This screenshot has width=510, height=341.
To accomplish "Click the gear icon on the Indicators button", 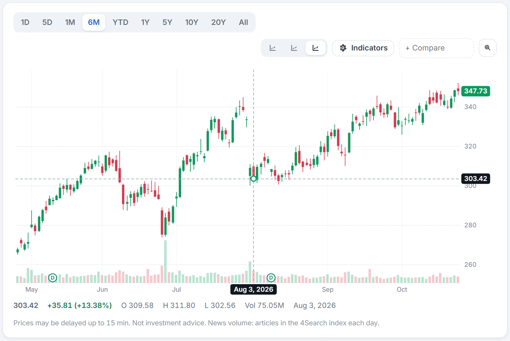I will tap(343, 48).
